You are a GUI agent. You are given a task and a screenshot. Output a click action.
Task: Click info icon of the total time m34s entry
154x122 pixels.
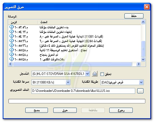12,59
